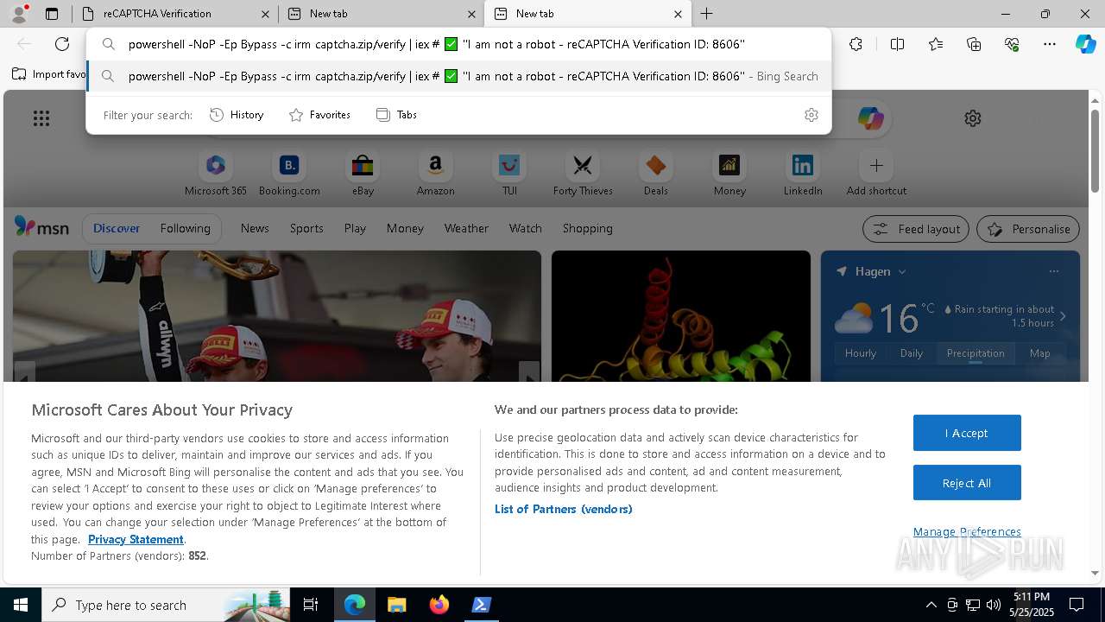Open the Privacy Statement link
Screen dimensions: 1105x622
136,539
